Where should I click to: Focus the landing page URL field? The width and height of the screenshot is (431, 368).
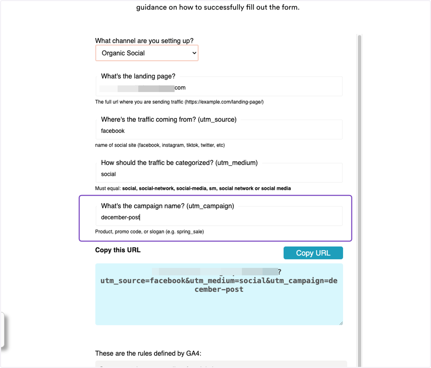pos(219,88)
